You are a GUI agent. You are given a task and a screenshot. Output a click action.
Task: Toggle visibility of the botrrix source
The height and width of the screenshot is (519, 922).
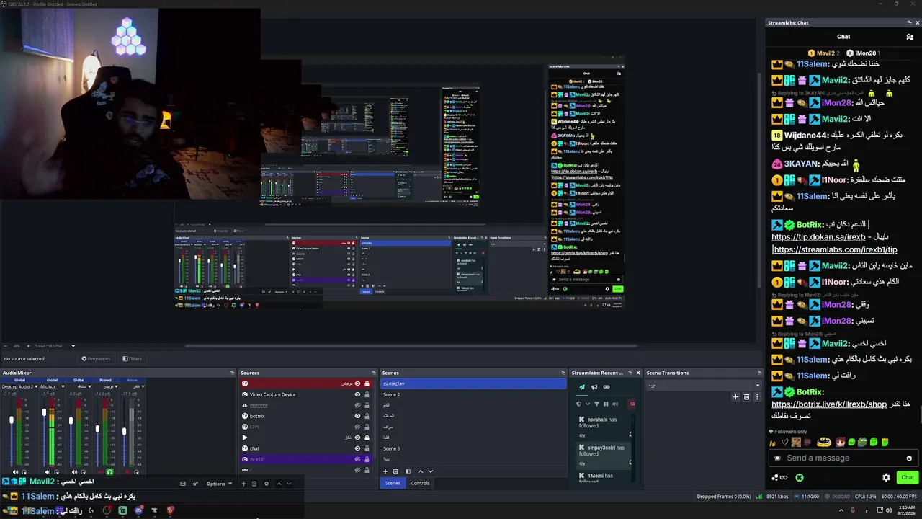[x=357, y=416]
